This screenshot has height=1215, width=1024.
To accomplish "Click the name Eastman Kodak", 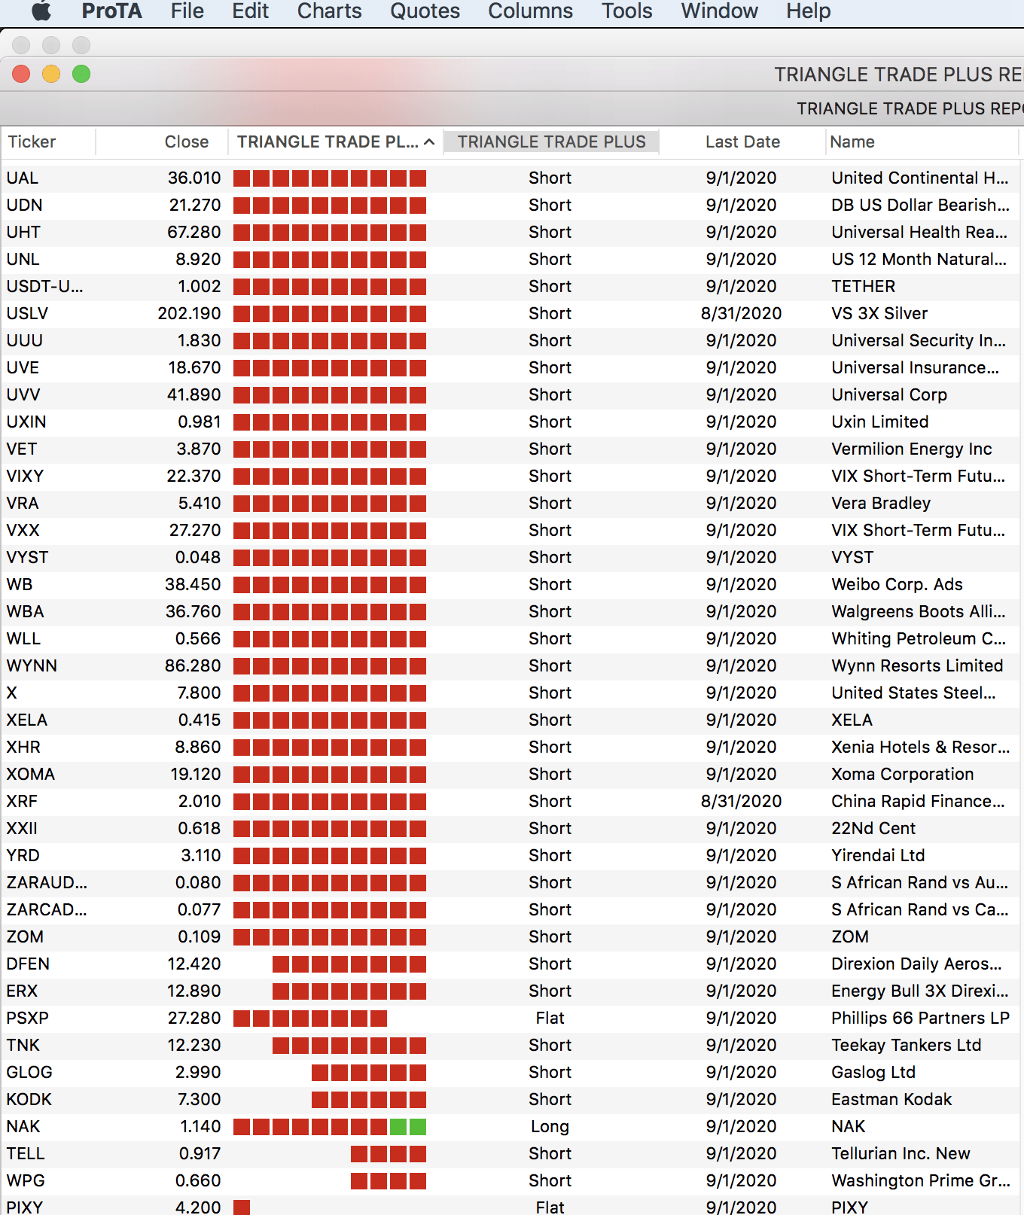I will click(891, 1099).
